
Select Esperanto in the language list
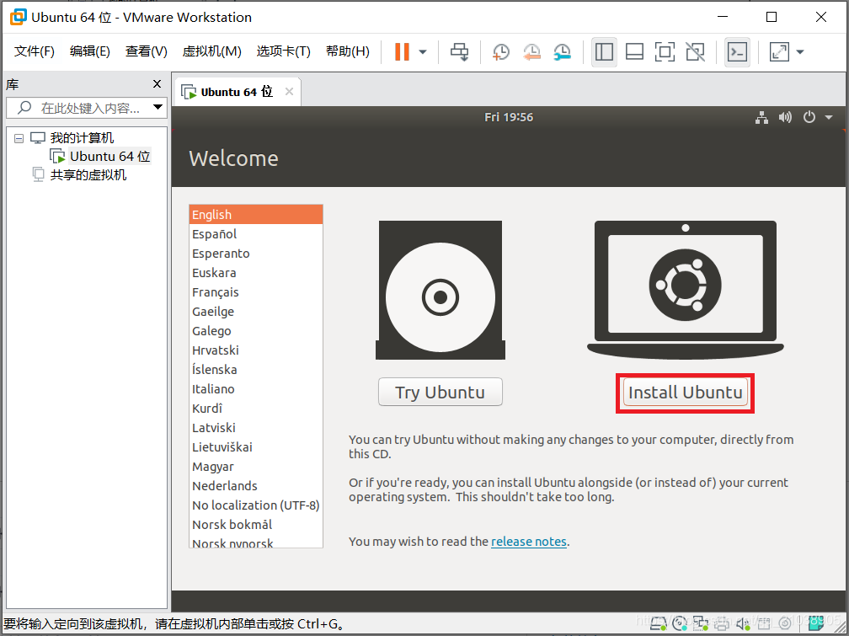(x=255, y=254)
